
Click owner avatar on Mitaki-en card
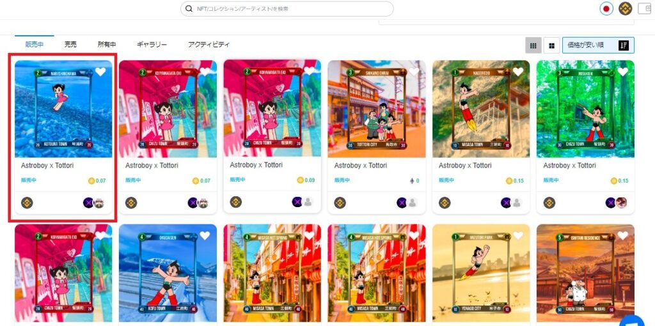620,203
